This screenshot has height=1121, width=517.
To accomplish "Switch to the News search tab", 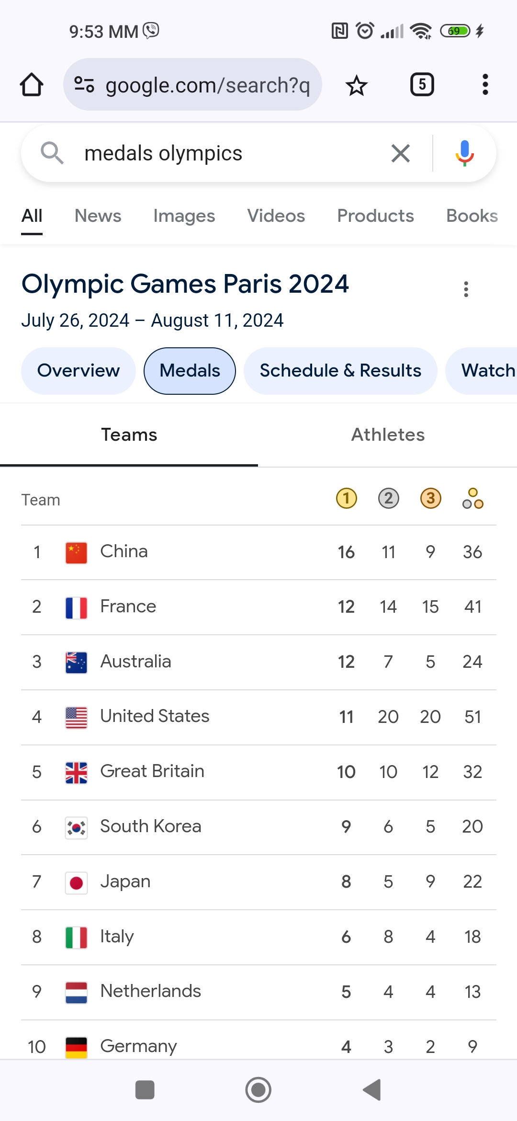I will (98, 216).
